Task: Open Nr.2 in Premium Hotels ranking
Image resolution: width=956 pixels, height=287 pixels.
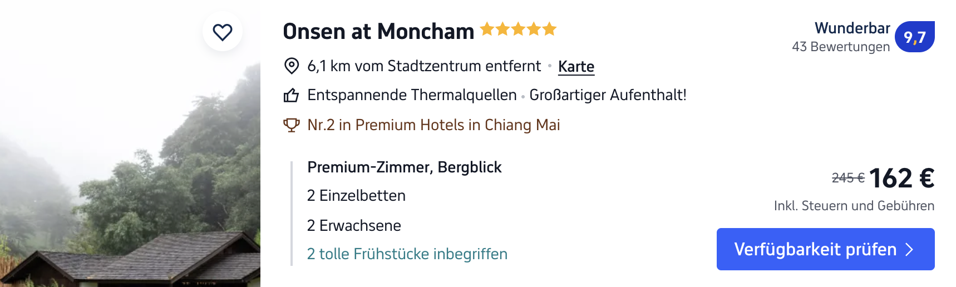Action: tap(433, 125)
